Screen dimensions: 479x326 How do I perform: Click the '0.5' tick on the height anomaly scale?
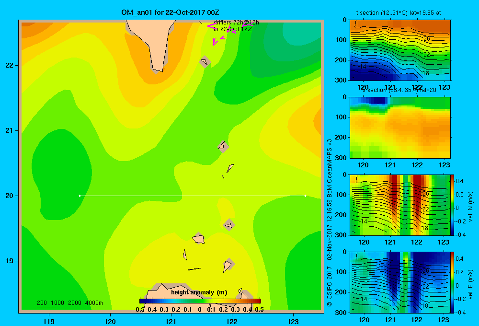[x=259, y=310]
